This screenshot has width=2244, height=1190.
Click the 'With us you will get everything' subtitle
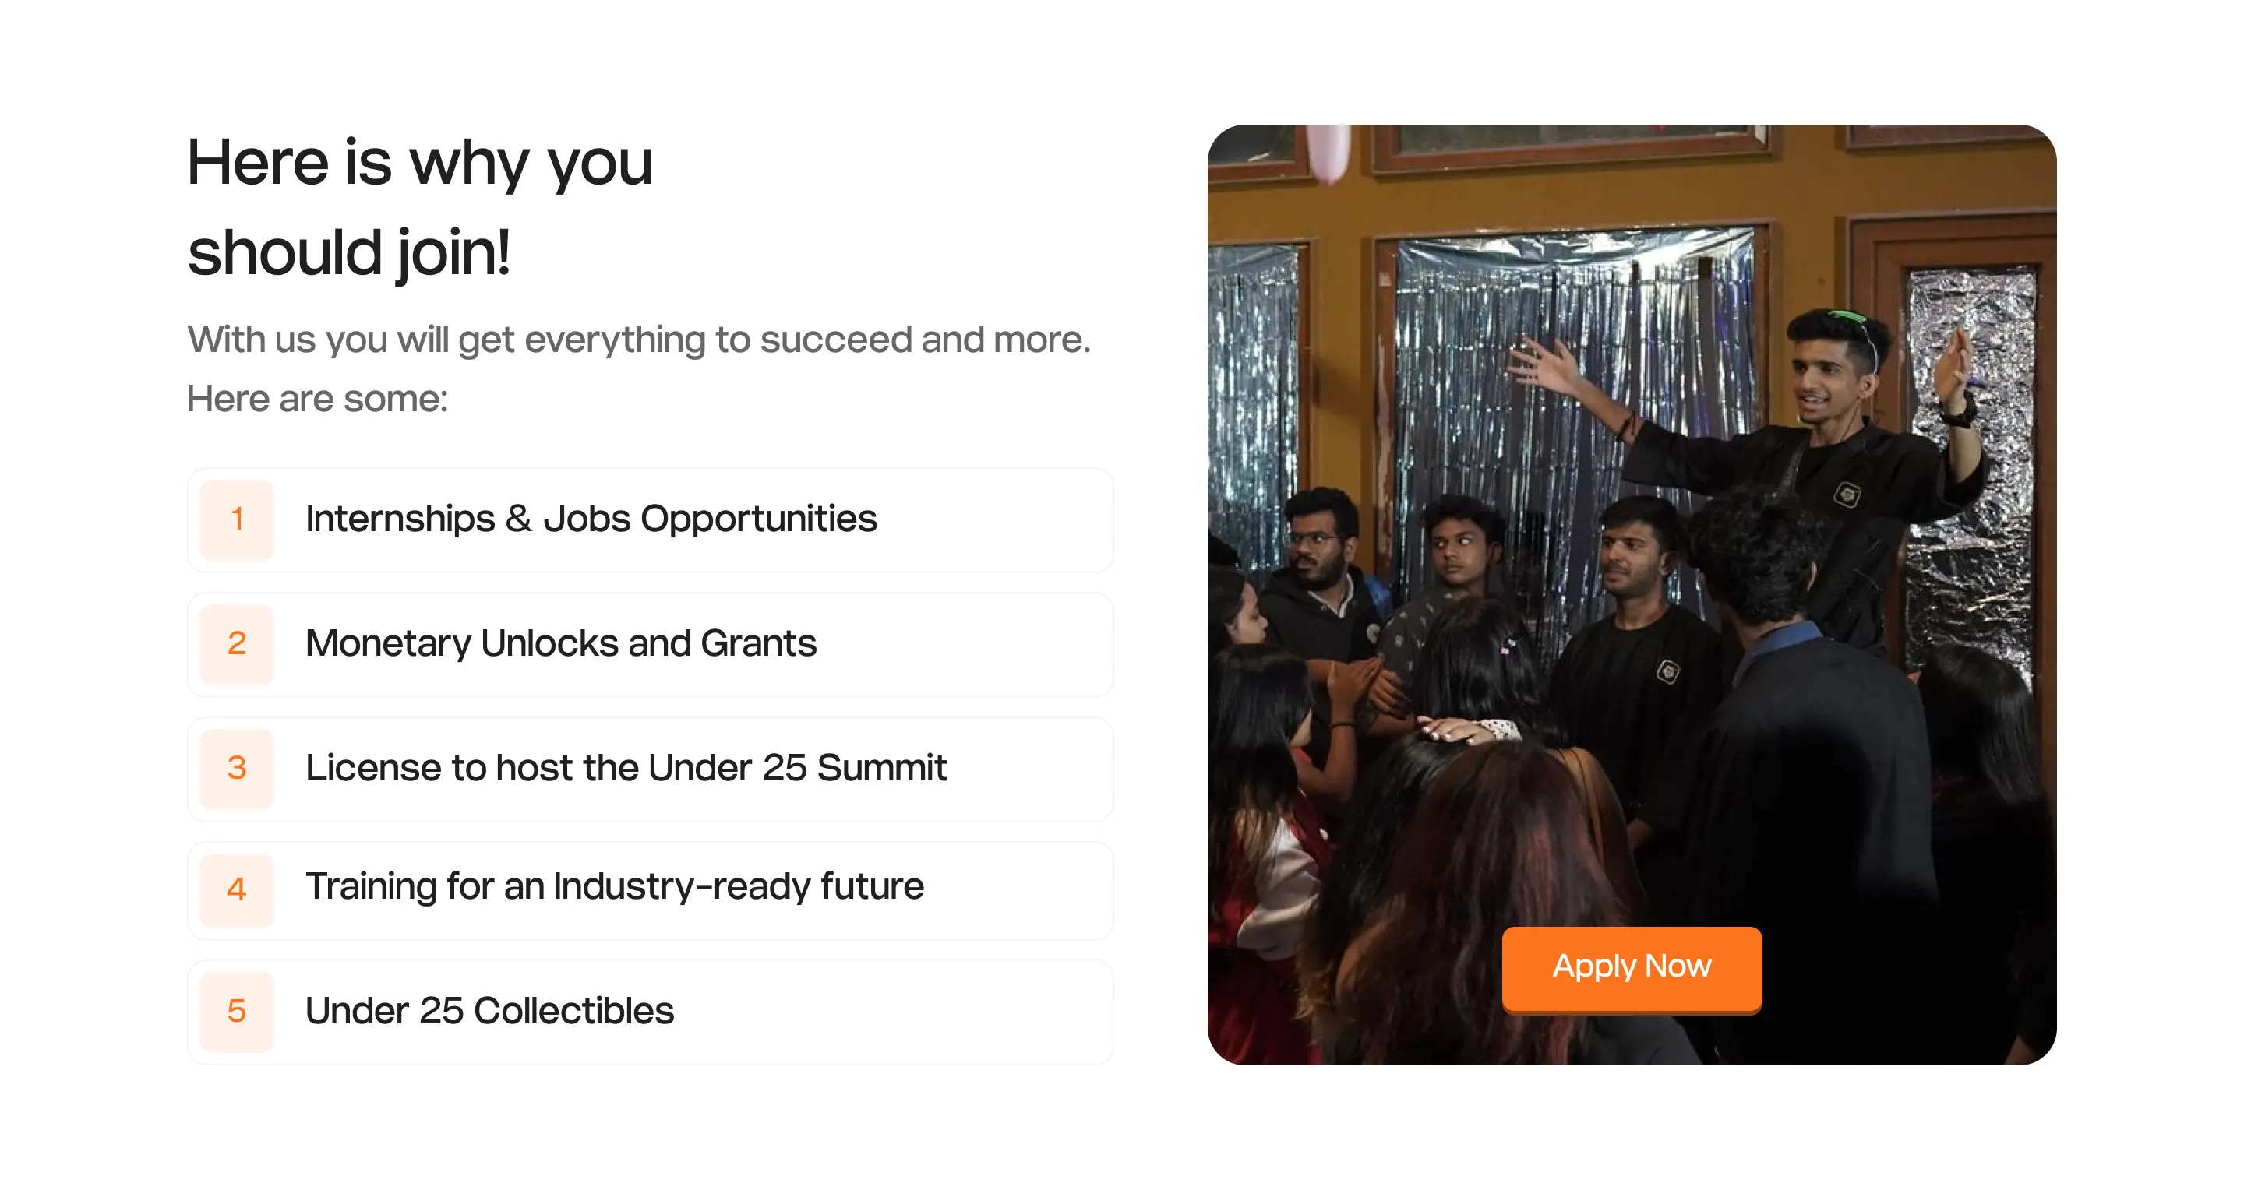[639, 340]
